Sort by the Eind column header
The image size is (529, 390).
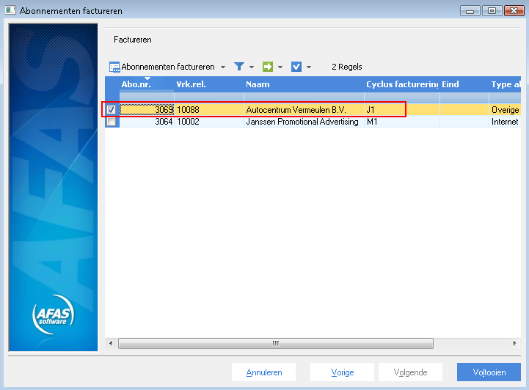point(464,84)
